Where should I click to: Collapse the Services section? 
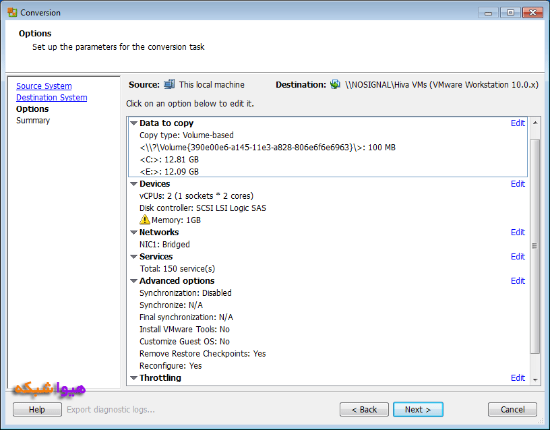click(133, 257)
